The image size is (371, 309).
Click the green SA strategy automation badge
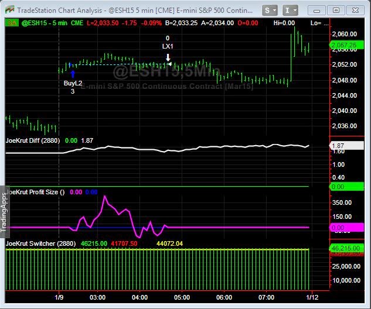(x=12, y=23)
